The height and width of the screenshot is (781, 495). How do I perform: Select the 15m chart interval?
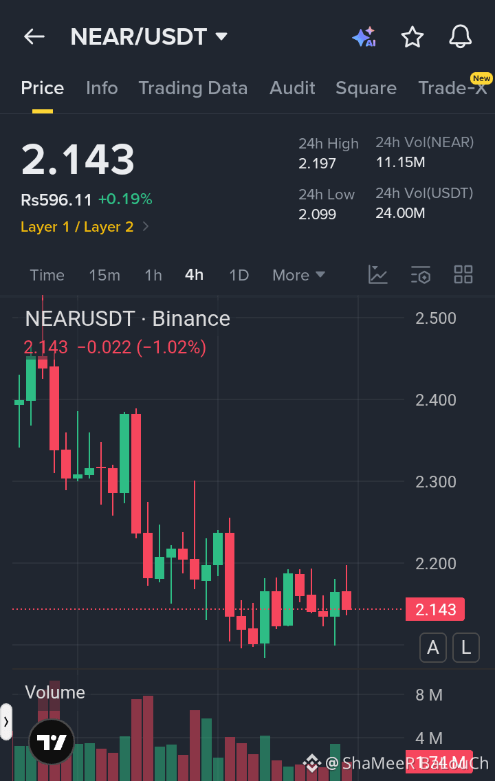pos(104,275)
